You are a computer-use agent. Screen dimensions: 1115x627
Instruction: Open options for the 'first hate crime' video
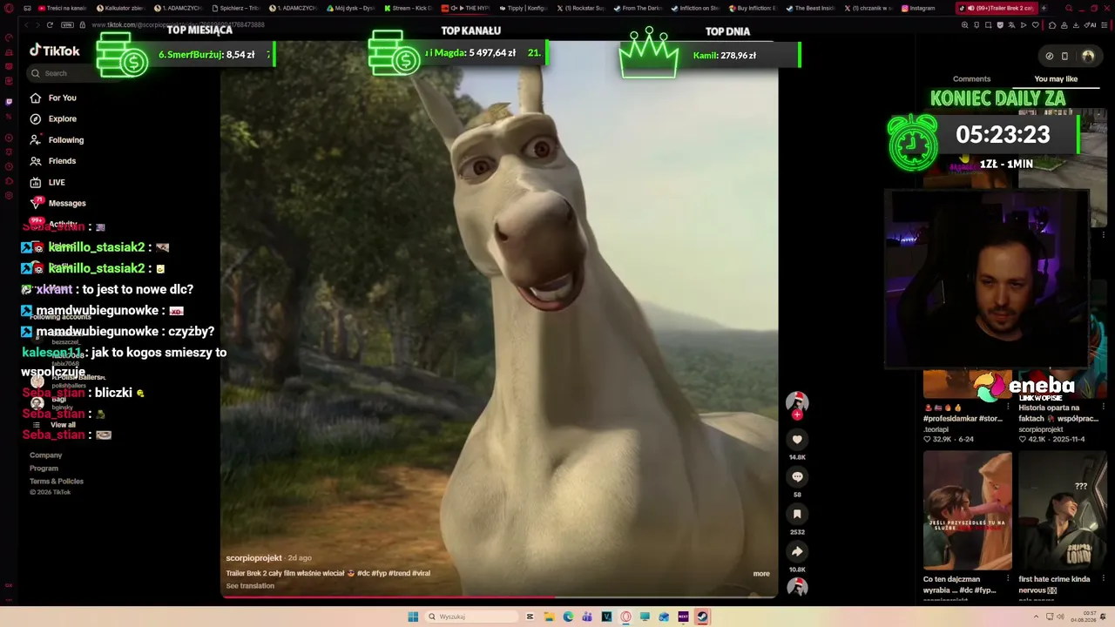coord(1104,579)
